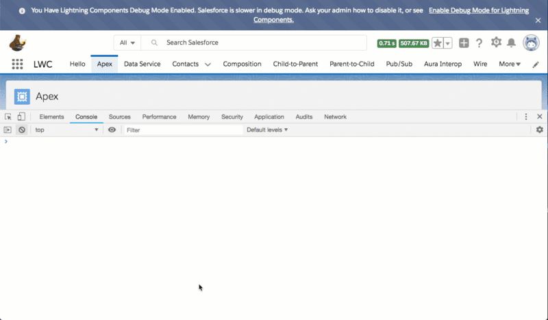
Task: Switch to the Data Service tab
Action: 142,64
